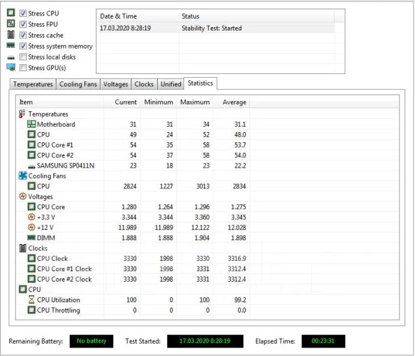Switch to the Cooling Fans tab
This screenshot has height=356, width=415.
coord(78,84)
